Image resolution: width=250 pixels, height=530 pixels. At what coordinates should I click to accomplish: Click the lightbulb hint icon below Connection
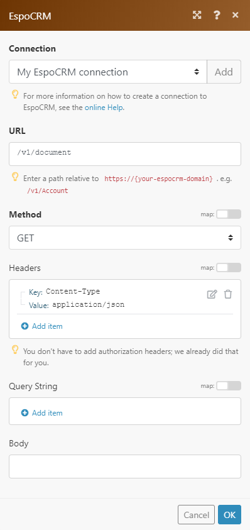click(15, 95)
